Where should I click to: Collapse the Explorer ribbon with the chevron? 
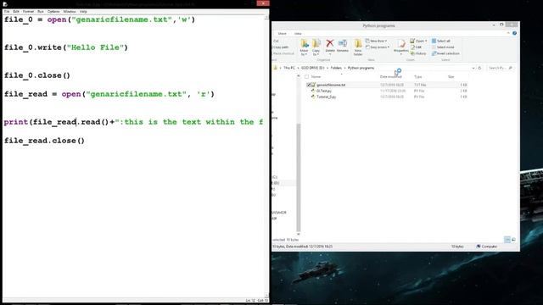[x=508, y=33]
